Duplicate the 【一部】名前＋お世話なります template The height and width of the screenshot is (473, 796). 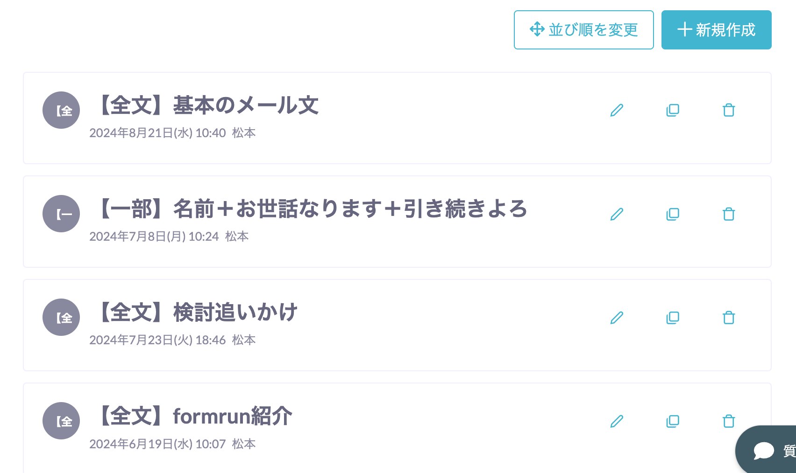click(x=673, y=214)
